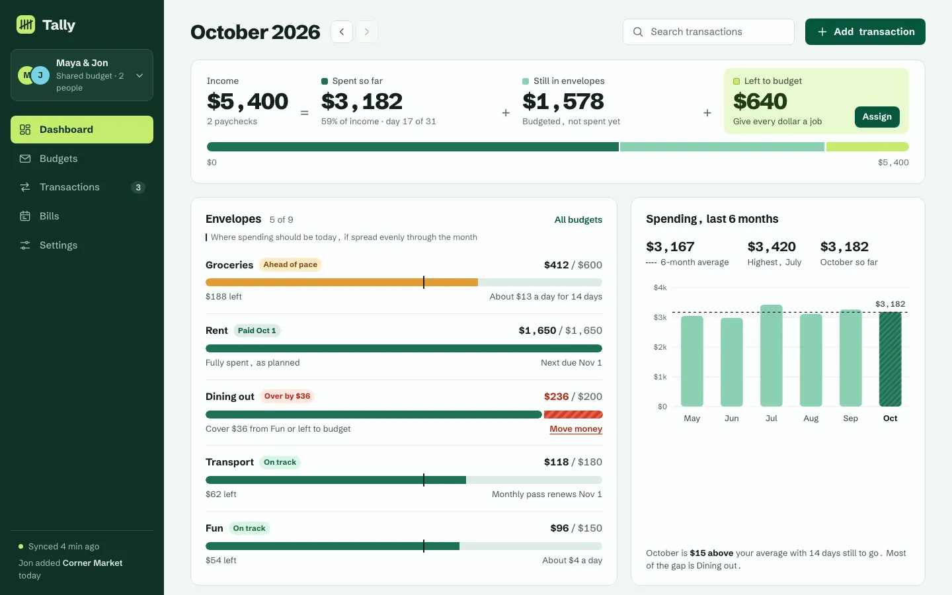Click the $3,182 spent so far amount
Image resolution: width=952 pixels, height=595 pixels.
[362, 101]
